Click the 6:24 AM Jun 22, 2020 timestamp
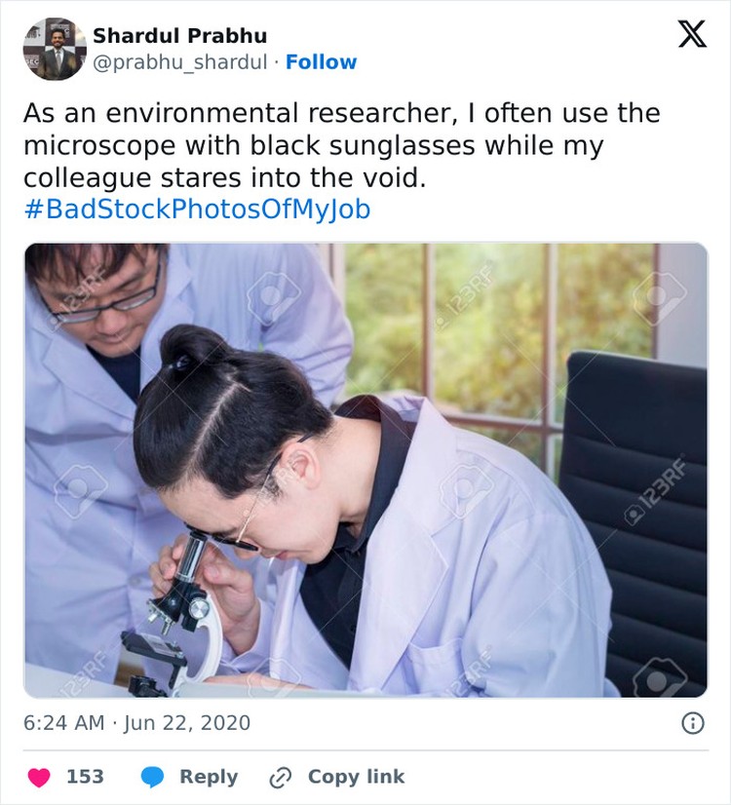Screen dimensions: 731x805 [x=137, y=723]
